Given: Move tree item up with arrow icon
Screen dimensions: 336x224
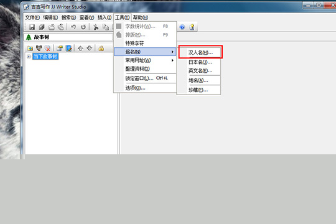Looking at the screenshot, I should coord(80,49).
